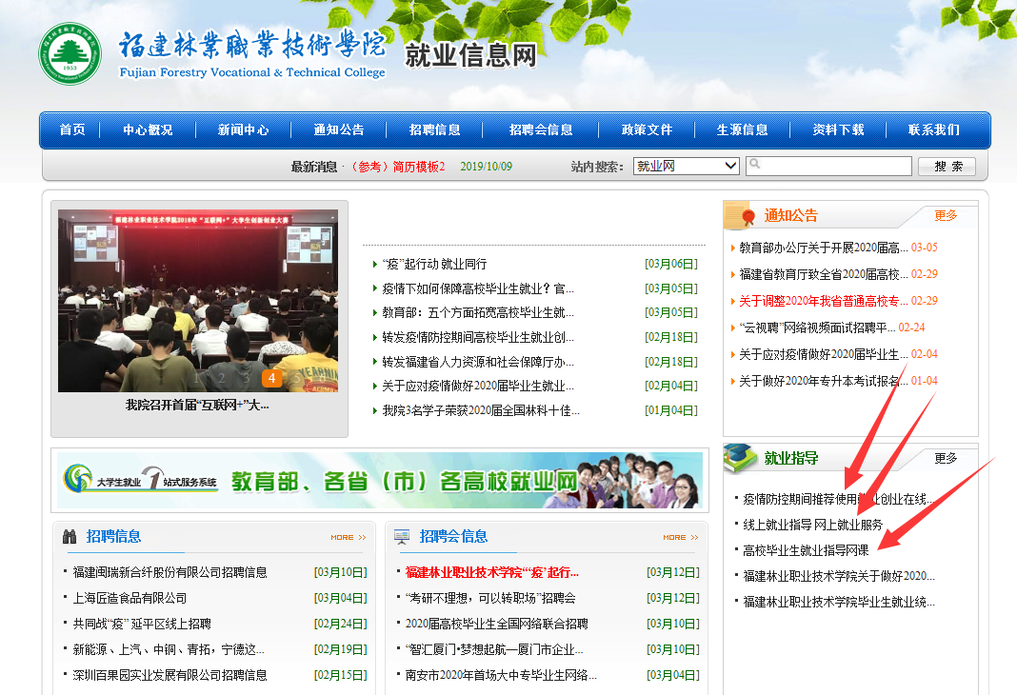Open the 首页 navigation menu item

(72, 129)
